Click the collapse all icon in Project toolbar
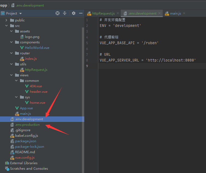The height and width of the screenshot is (173, 206). [x=65, y=13]
